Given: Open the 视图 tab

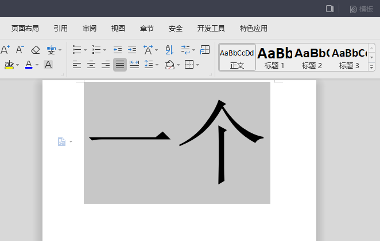Looking at the screenshot, I should [118, 29].
